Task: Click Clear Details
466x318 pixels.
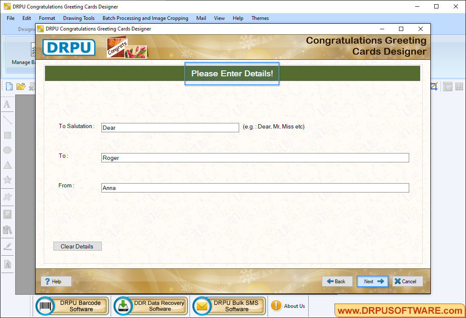Action: tap(77, 246)
